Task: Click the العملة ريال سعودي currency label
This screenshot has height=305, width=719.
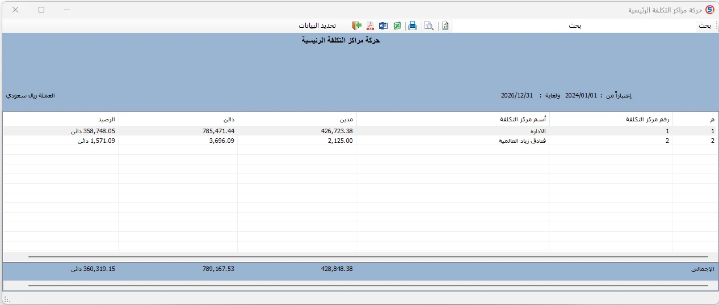Action: (x=30, y=96)
